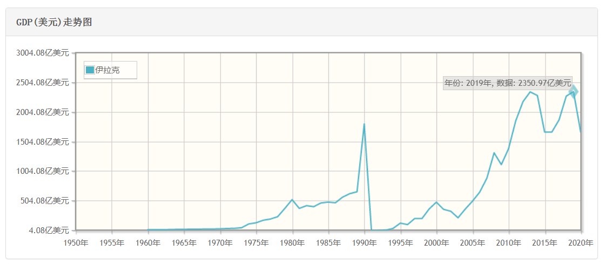Click the 1004.08亿美元 y-axis label
Image resolution: width=605 pixels, height=264 pixels.
click(43, 171)
